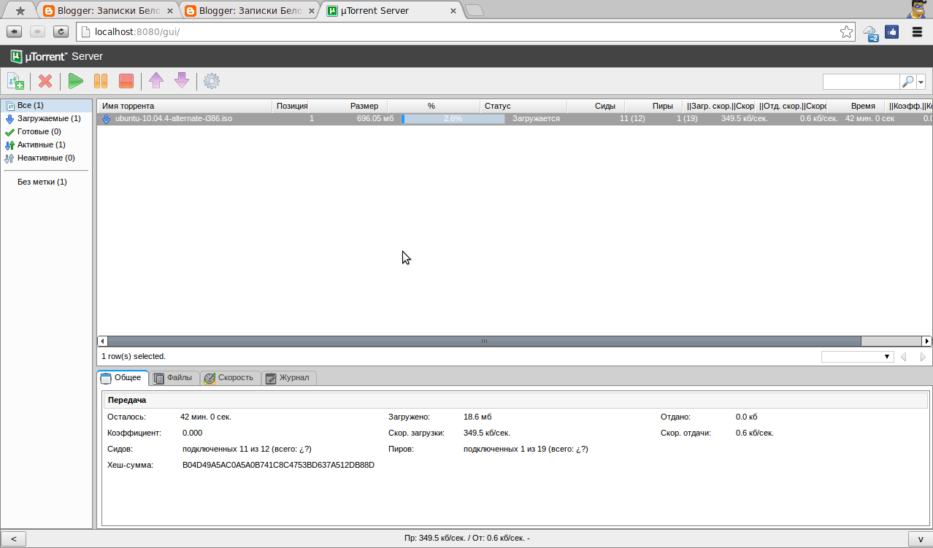Open a new browser tab
The height and width of the screenshot is (548, 933).
[x=475, y=11]
